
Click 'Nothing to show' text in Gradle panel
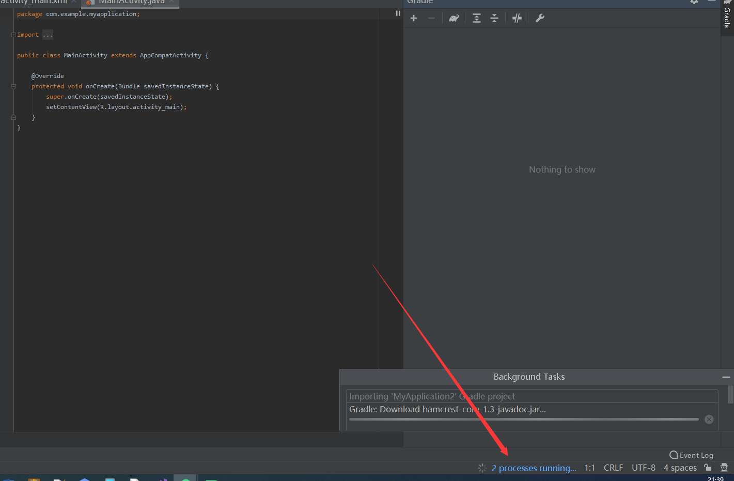[x=562, y=169]
